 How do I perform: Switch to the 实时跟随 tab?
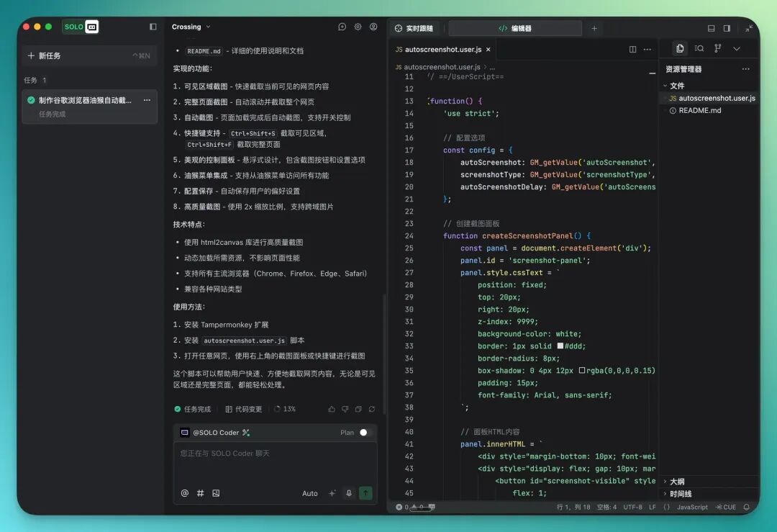coord(414,29)
